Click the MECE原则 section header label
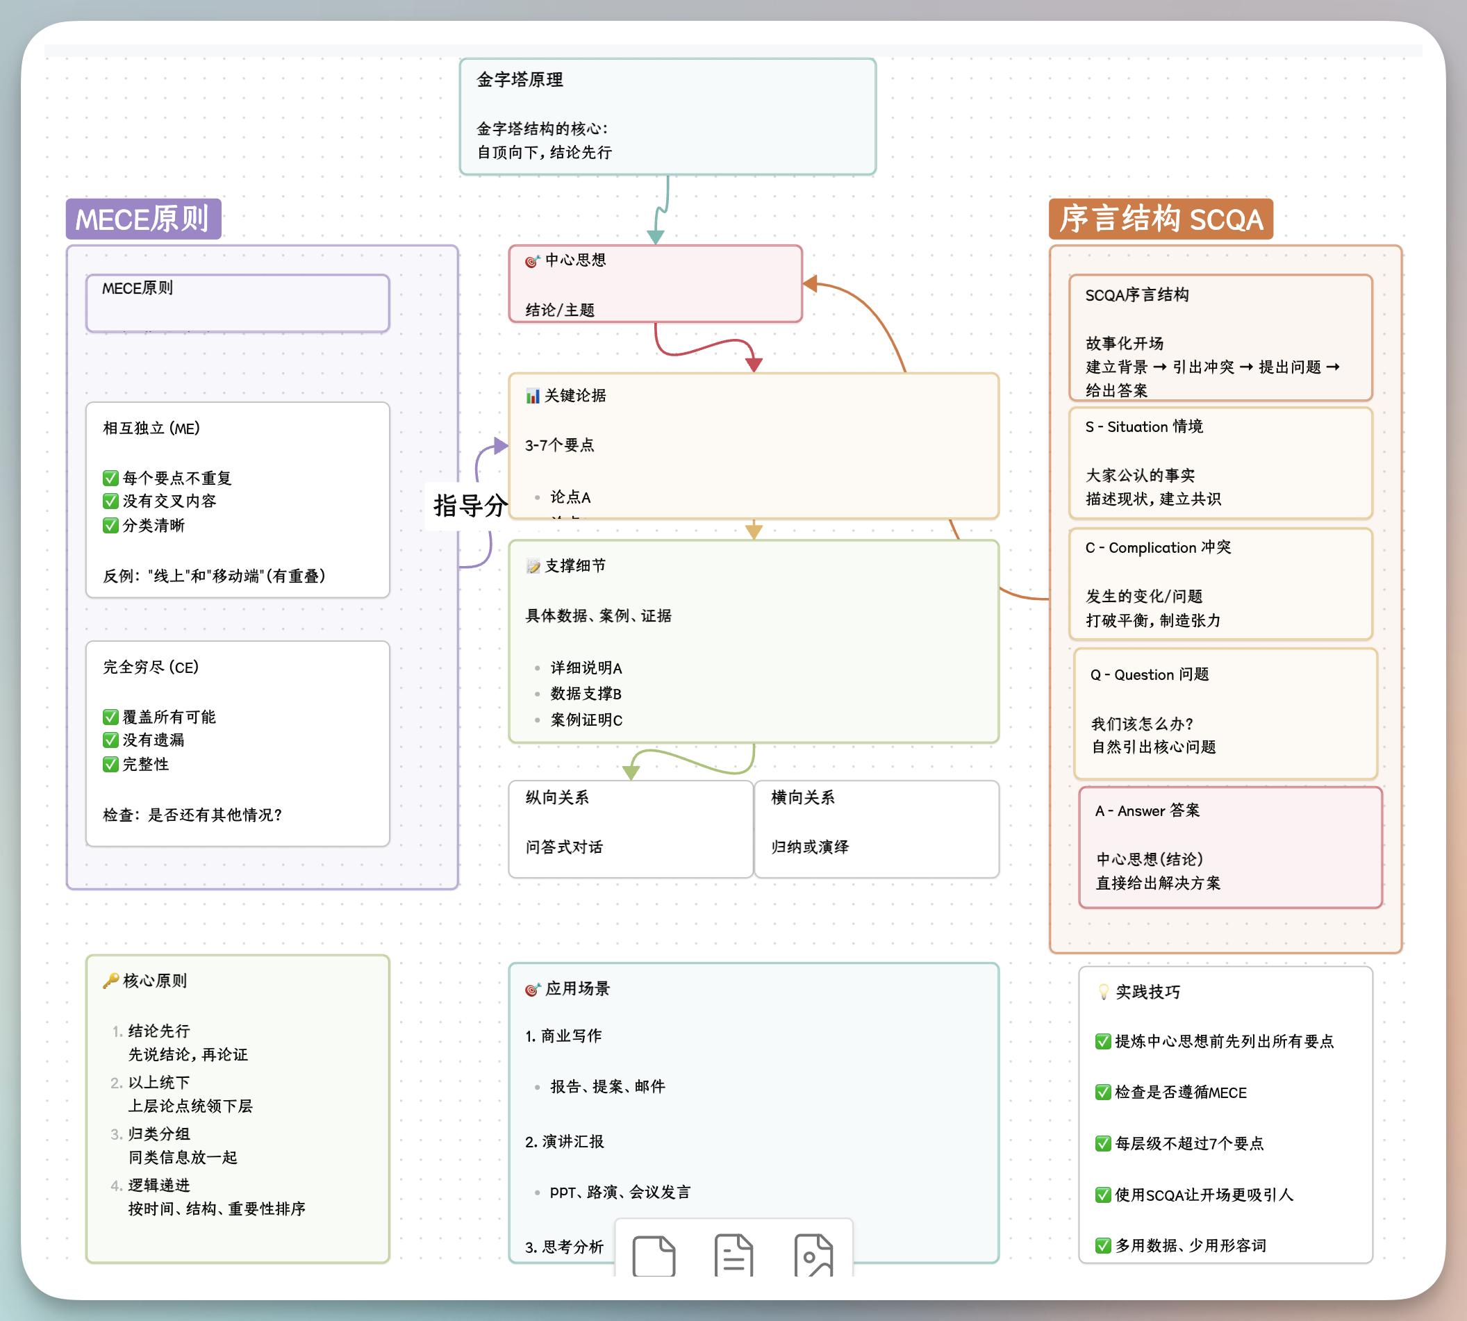The width and height of the screenshot is (1467, 1321). 144,219
